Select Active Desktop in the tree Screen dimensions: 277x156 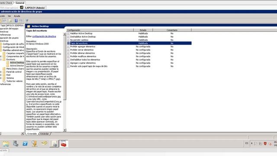[17, 62]
